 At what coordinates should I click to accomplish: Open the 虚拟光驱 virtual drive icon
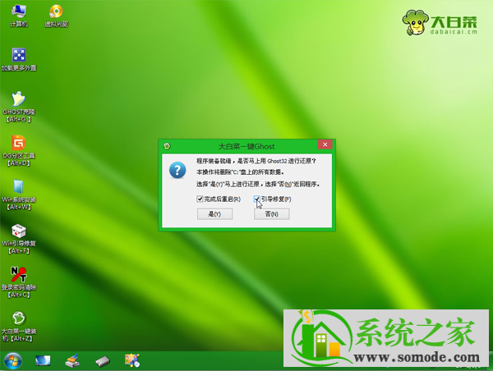point(56,16)
